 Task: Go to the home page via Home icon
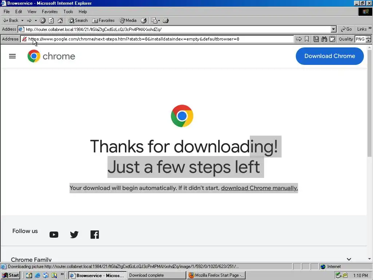coord(60,20)
